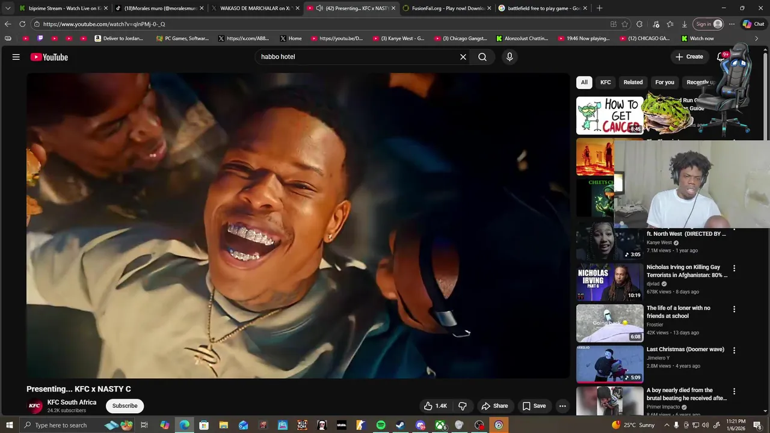This screenshot has height=433, width=770.
Task: Open the tab actions dropdown arrow
Action: tap(8, 8)
